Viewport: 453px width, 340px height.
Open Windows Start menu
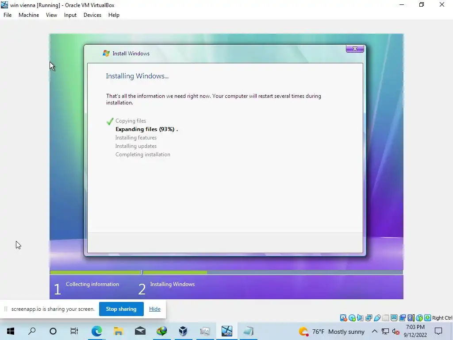coord(11,331)
